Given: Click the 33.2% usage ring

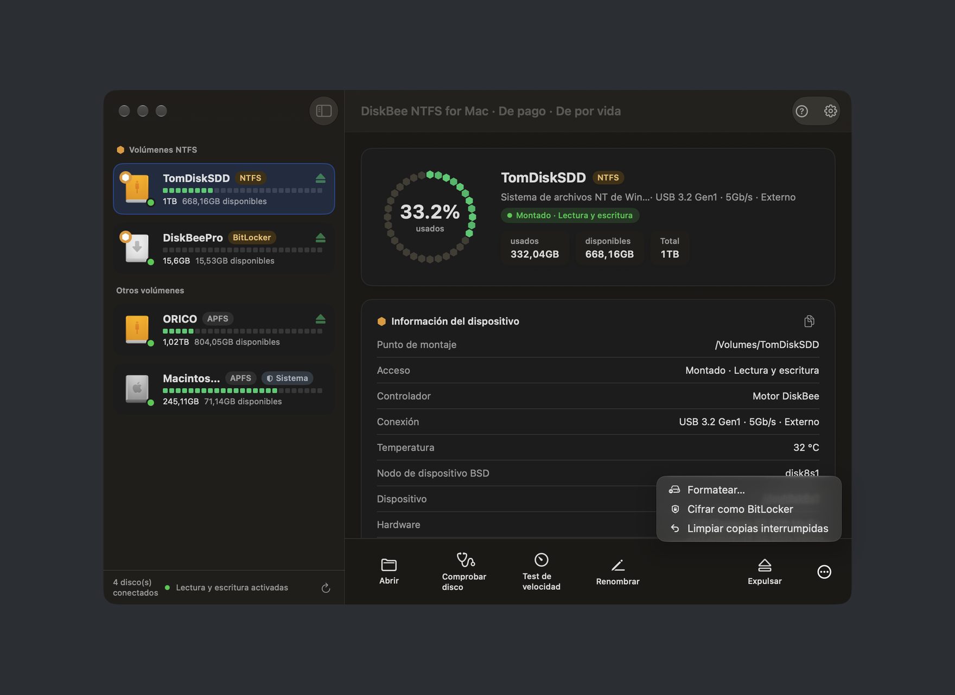Looking at the screenshot, I should pos(430,217).
